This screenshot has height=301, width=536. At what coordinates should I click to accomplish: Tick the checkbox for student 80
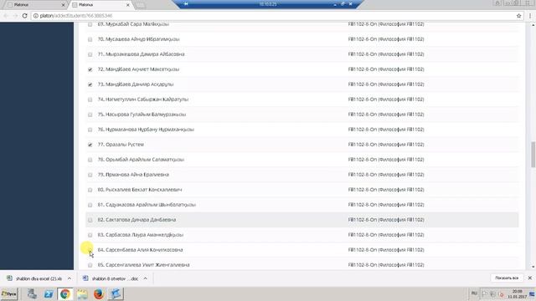point(90,190)
